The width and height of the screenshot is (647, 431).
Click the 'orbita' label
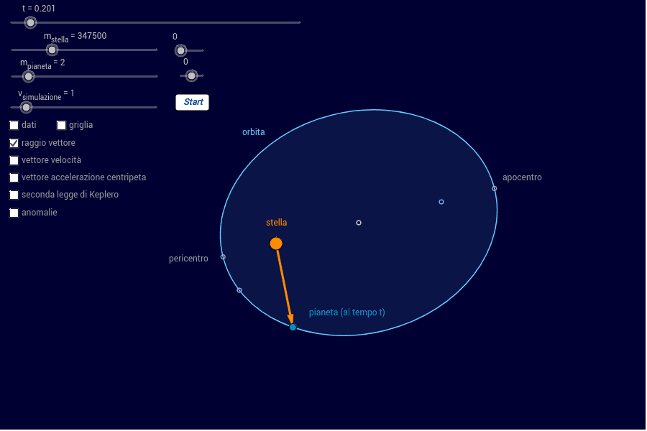pyautogui.click(x=253, y=132)
